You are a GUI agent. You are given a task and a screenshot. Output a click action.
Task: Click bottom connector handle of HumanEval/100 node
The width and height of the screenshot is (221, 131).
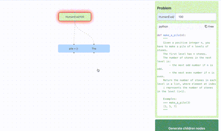tap(75, 21)
